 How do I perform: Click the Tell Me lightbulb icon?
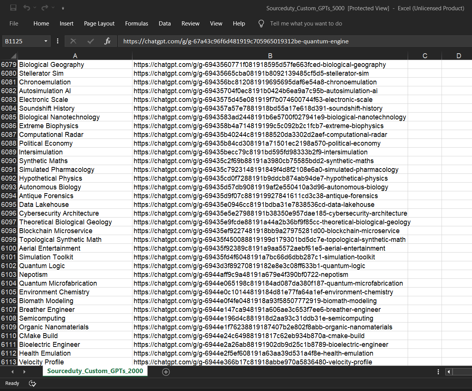click(261, 24)
